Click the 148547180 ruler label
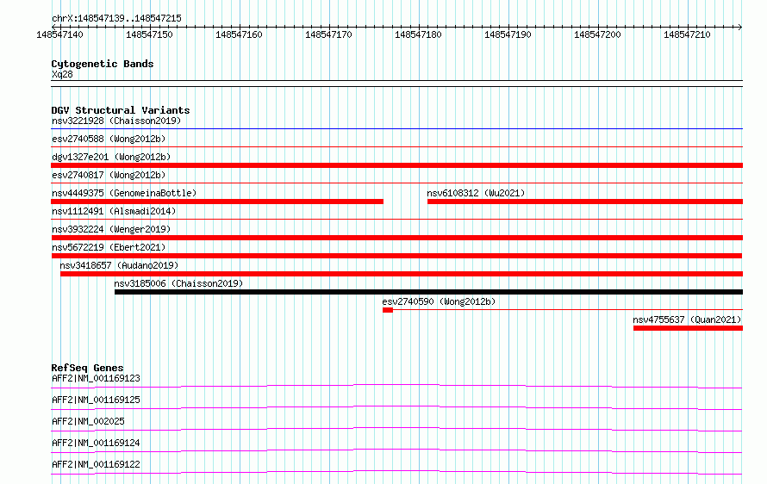This screenshot has width=767, height=484. point(418,34)
